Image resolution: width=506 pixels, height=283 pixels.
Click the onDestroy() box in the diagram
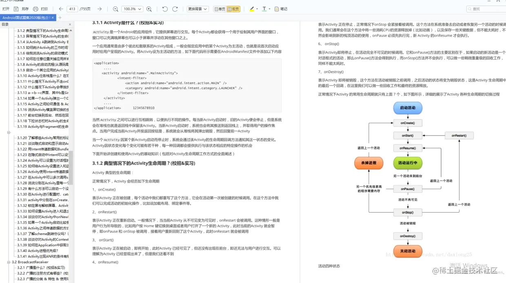[408, 236]
